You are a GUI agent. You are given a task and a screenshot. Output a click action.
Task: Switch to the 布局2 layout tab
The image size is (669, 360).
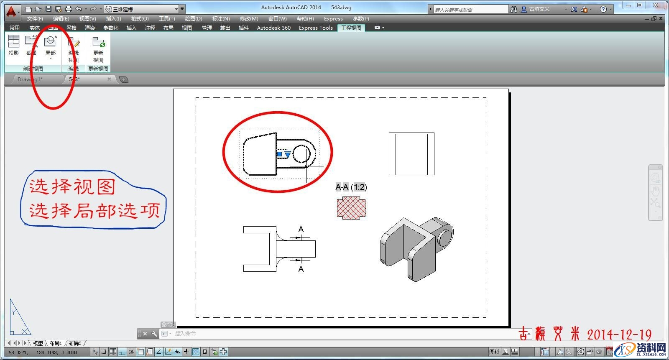[75, 343]
